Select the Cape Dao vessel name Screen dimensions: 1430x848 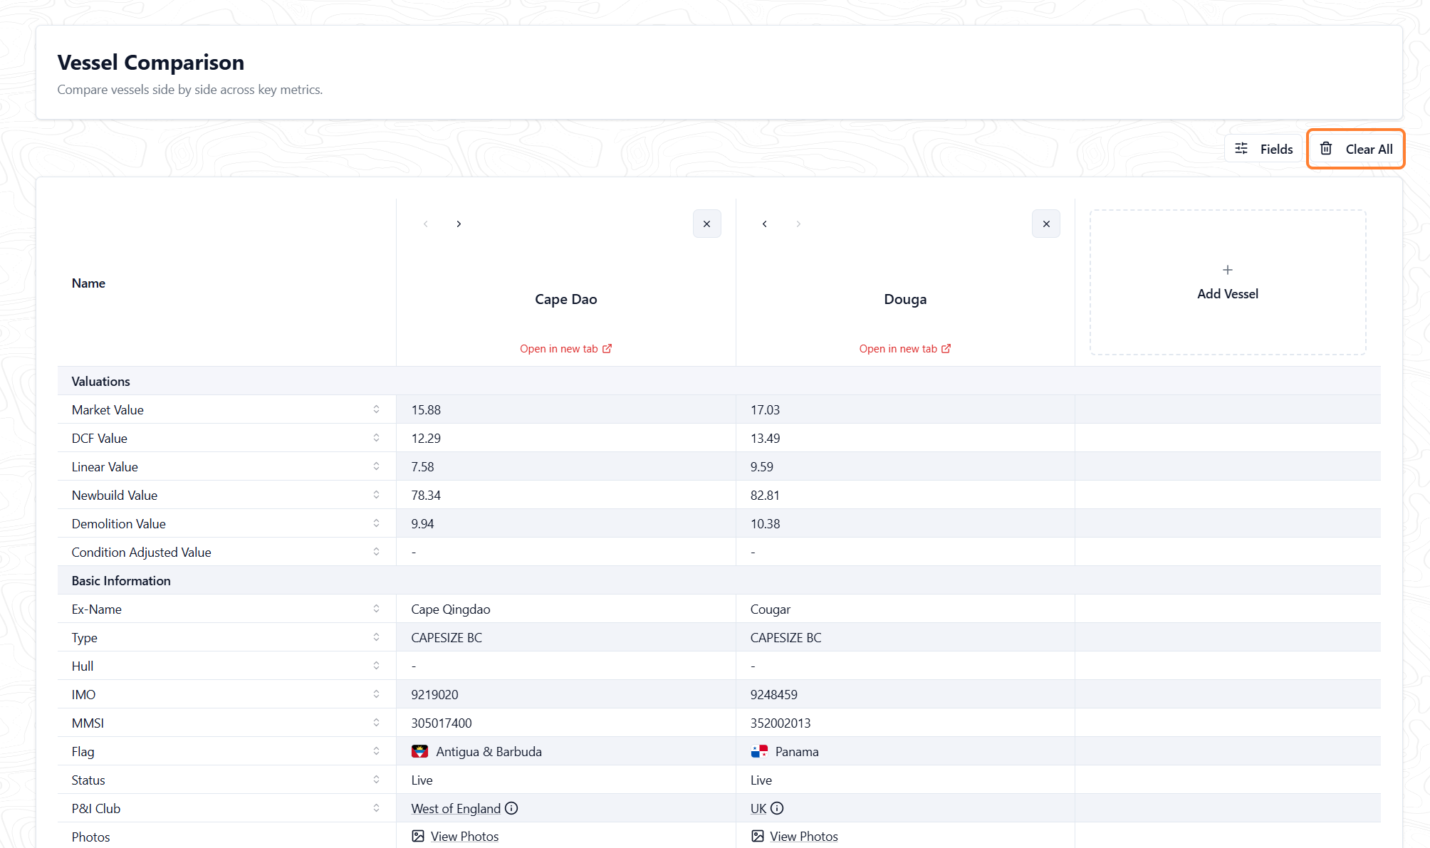point(565,299)
